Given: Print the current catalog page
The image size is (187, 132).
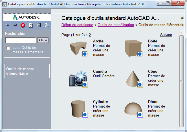Looking at the screenshot, I should (x=47, y=25).
